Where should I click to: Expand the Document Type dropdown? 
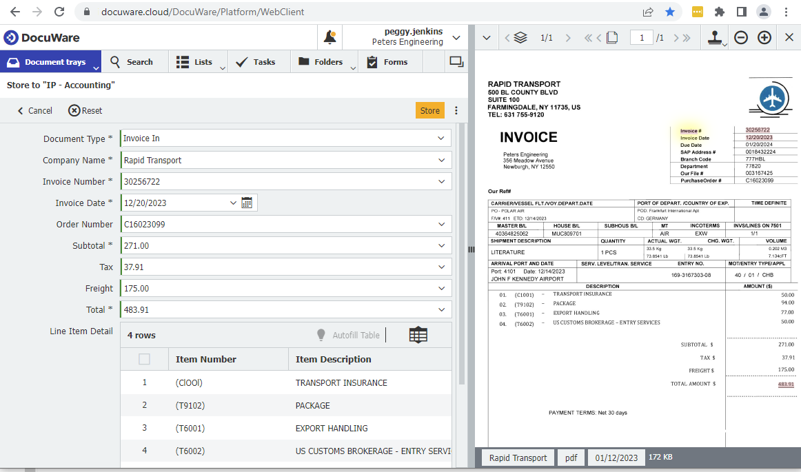click(441, 138)
